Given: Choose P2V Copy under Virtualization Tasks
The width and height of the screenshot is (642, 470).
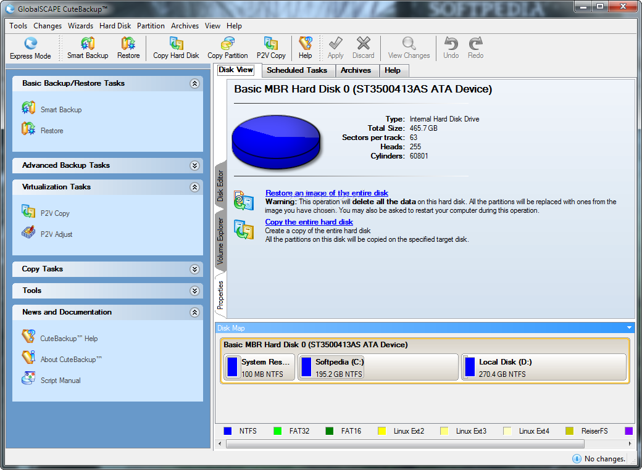Looking at the screenshot, I should 46,212.
